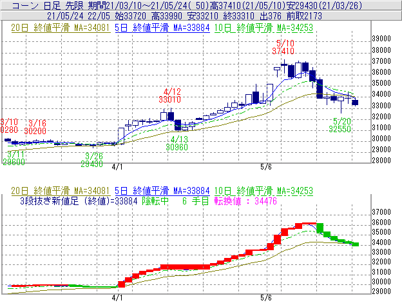Click the 終33310 closing price in header
402x305 pixels.
[x=238, y=16]
